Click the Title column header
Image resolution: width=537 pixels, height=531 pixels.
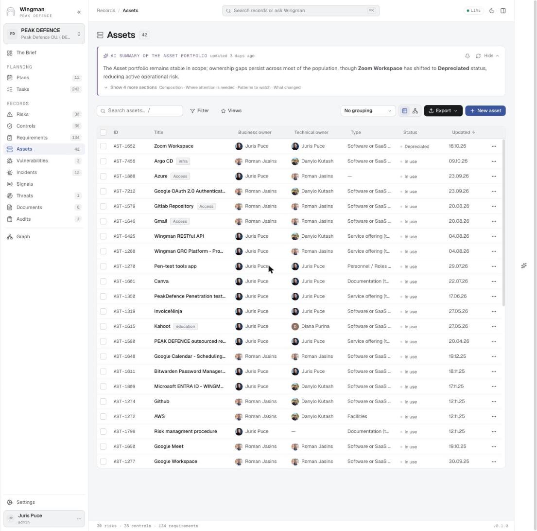tap(158, 132)
